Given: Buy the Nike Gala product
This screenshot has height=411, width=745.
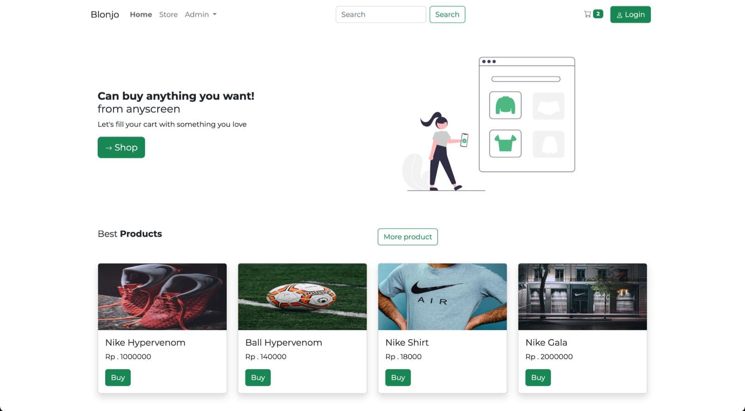Looking at the screenshot, I should pos(538,377).
